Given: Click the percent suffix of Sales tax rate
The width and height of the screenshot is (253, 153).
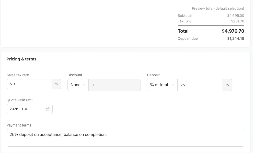Looking at the screenshot, I should (56, 84).
